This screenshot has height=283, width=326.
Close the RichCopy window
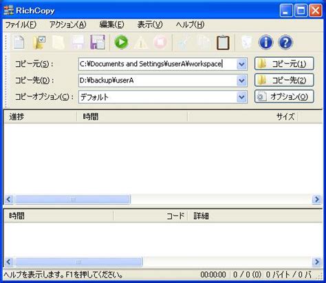tap(316, 10)
